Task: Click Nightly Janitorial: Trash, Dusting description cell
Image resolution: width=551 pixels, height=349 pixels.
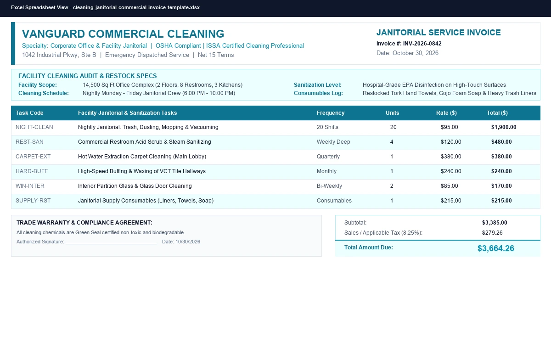Action: pyautogui.click(x=148, y=127)
